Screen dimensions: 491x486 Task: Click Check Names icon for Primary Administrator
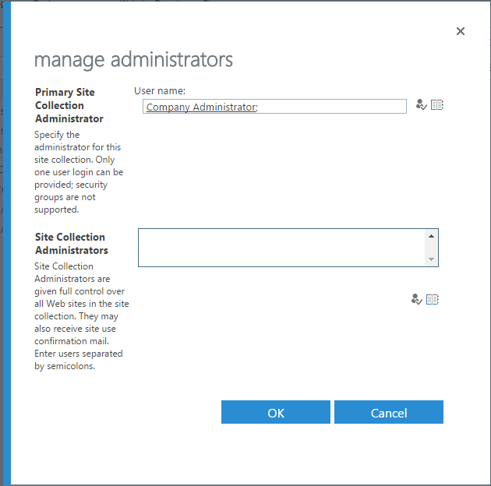pyautogui.click(x=421, y=105)
